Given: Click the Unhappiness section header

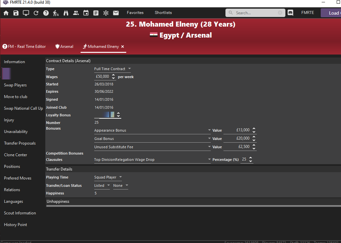Looking at the screenshot, I should [x=58, y=201].
